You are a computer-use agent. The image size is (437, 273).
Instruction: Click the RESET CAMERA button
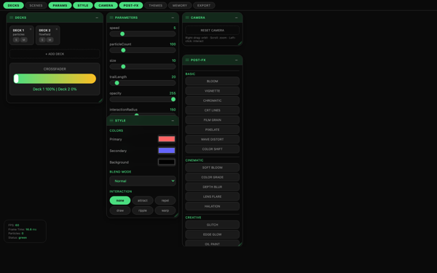tap(213, 30)
